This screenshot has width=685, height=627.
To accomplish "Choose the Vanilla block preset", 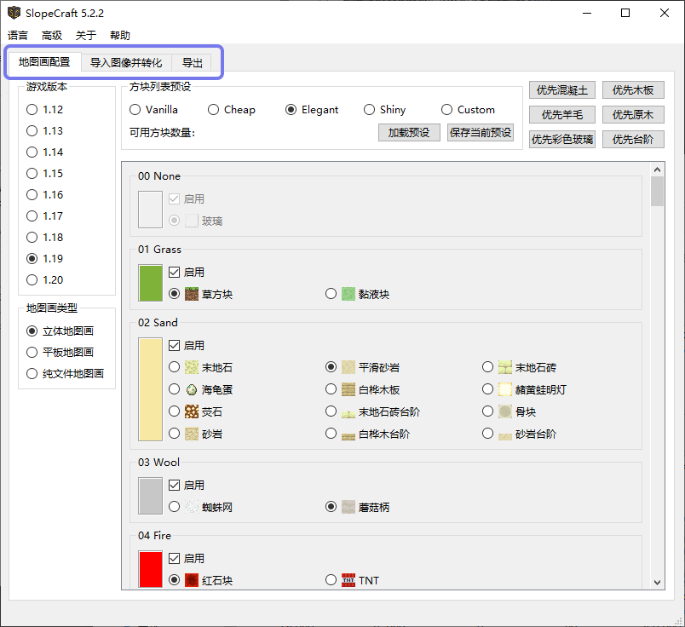I will 135,110.
